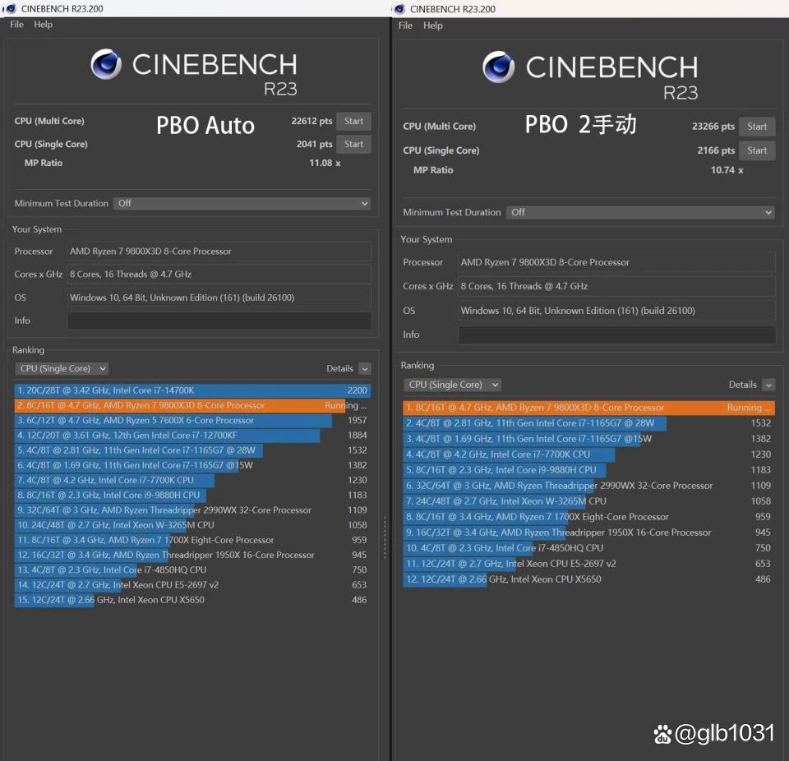Click Cinebench sphere logo in left window
This screenshot has width=789, height=761.
pyautogui.click(x=106, y=64)
